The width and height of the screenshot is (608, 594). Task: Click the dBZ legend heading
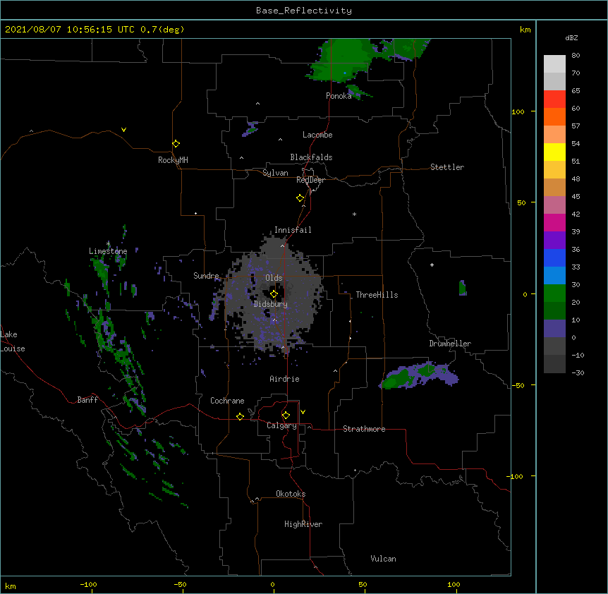click(571, 37)
